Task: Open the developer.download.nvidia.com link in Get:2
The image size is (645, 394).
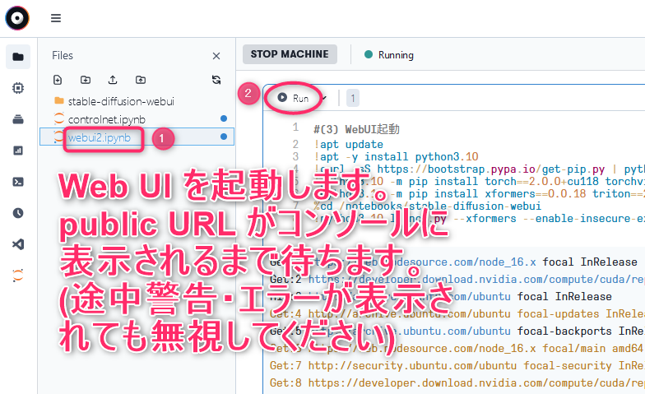Action: pyautogui.click(x=476, y=280)
